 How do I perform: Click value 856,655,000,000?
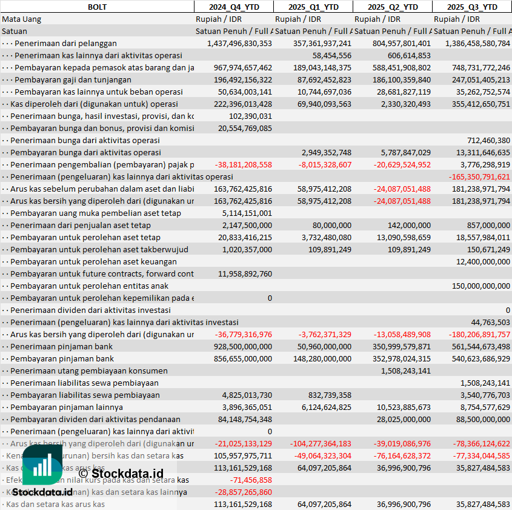pos(243,359)
